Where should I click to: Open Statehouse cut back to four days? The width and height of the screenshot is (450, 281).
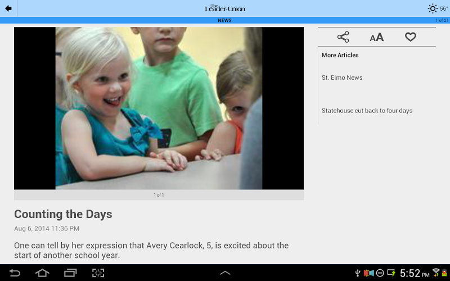pos(367,111)
